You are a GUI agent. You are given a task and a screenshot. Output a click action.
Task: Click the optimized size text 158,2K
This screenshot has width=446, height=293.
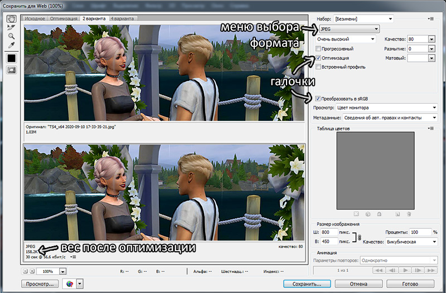[x=32, y=252]
